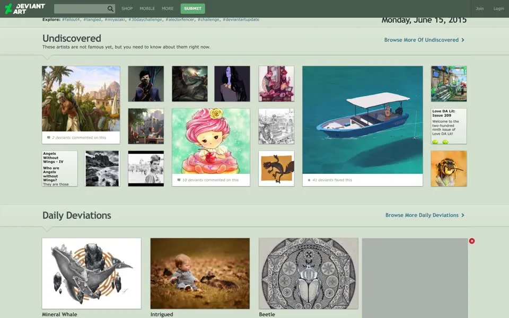Open the purple-skinned figure thumbnail

click(x=232, y=84)
